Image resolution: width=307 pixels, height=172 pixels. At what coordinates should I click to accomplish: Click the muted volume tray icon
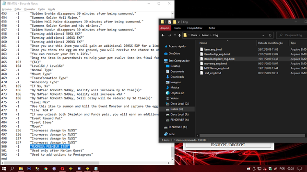click(264, 169)
